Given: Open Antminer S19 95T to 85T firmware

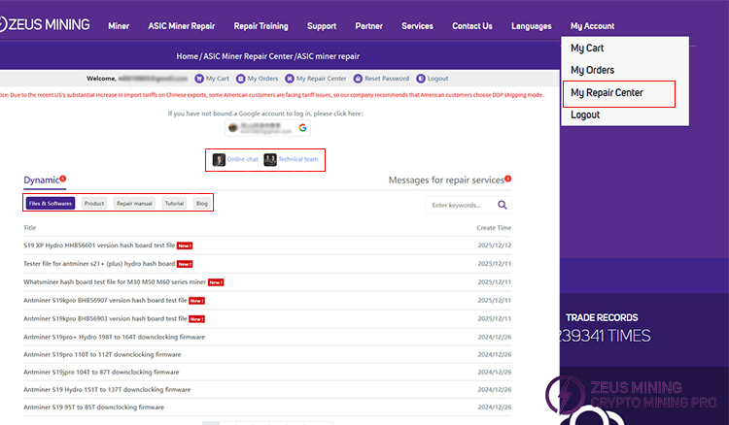Looking at the screenshot, I should tap(93, 408).
